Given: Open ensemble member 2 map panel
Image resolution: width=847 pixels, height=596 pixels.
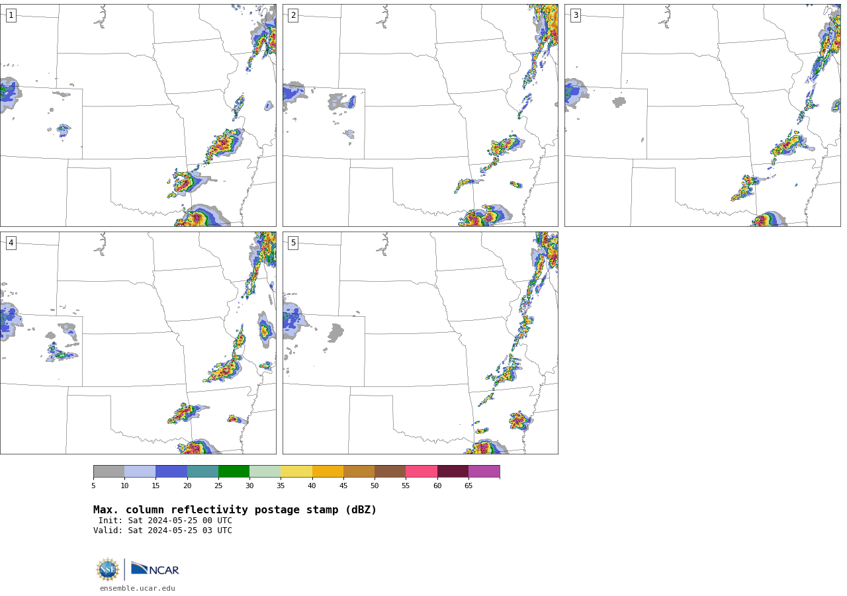Looking at the screenshot, I should pos(420,115).
